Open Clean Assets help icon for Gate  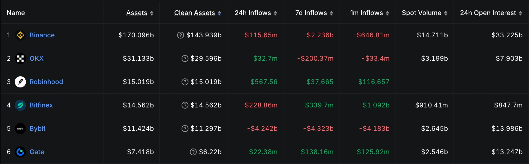[x=193, y=152]
